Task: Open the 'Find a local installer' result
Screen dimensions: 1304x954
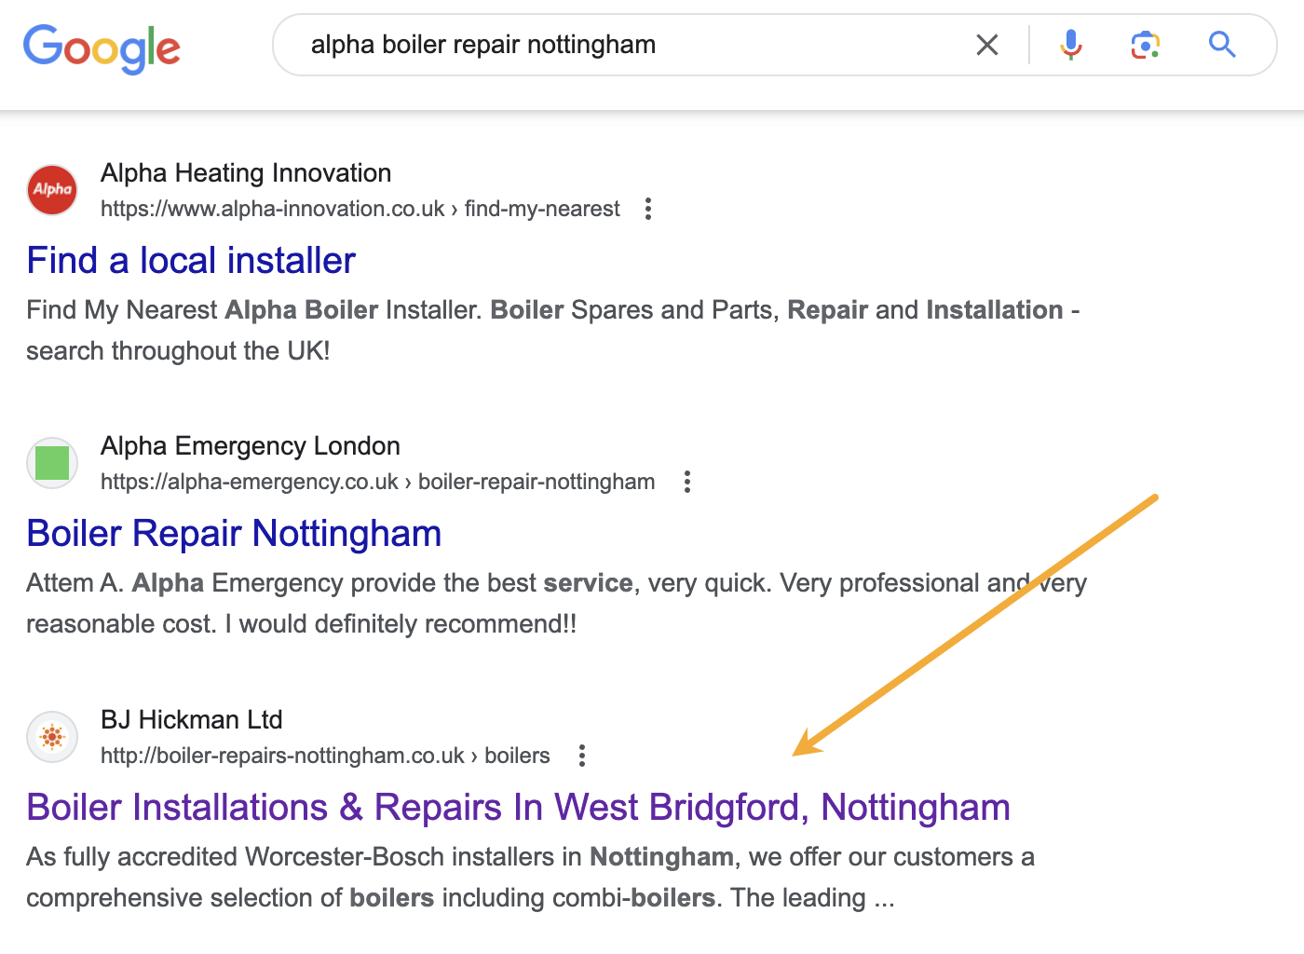Action: pos(190,261)
